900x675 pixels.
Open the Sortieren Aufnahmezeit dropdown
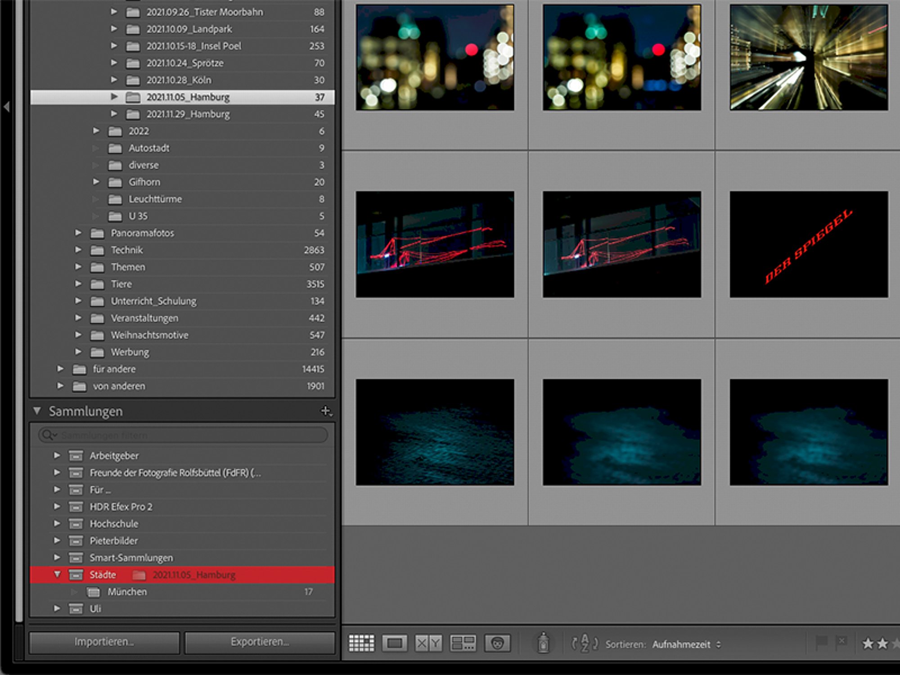(686, 644)
